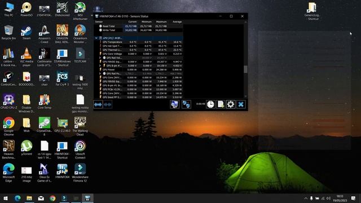Select the Steam desktop shortcut
Image resolution: width=361 pixels, height=203 pixels.
pos(27,32)
